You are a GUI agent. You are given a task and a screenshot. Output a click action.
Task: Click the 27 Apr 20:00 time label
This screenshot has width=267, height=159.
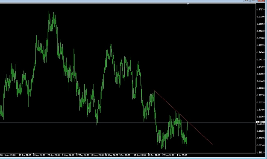[54, 155]
